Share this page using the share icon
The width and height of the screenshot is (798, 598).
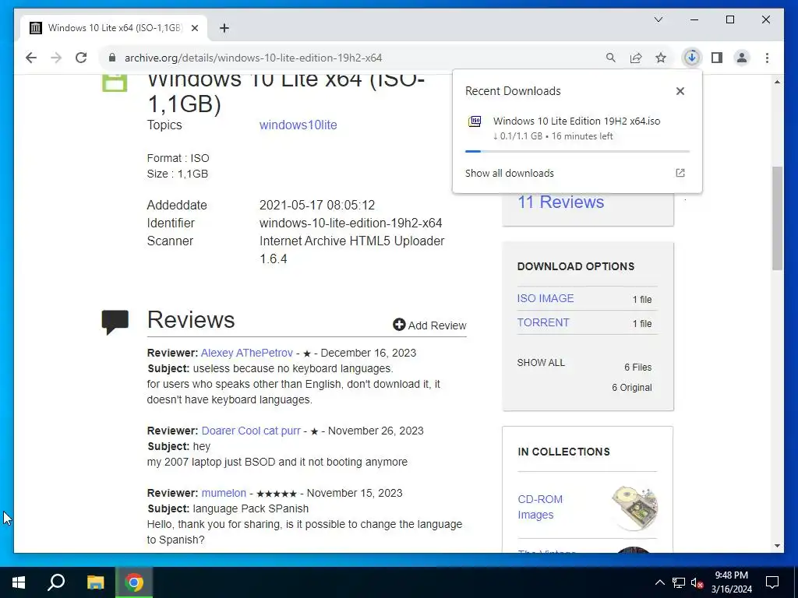click(636, 58)
